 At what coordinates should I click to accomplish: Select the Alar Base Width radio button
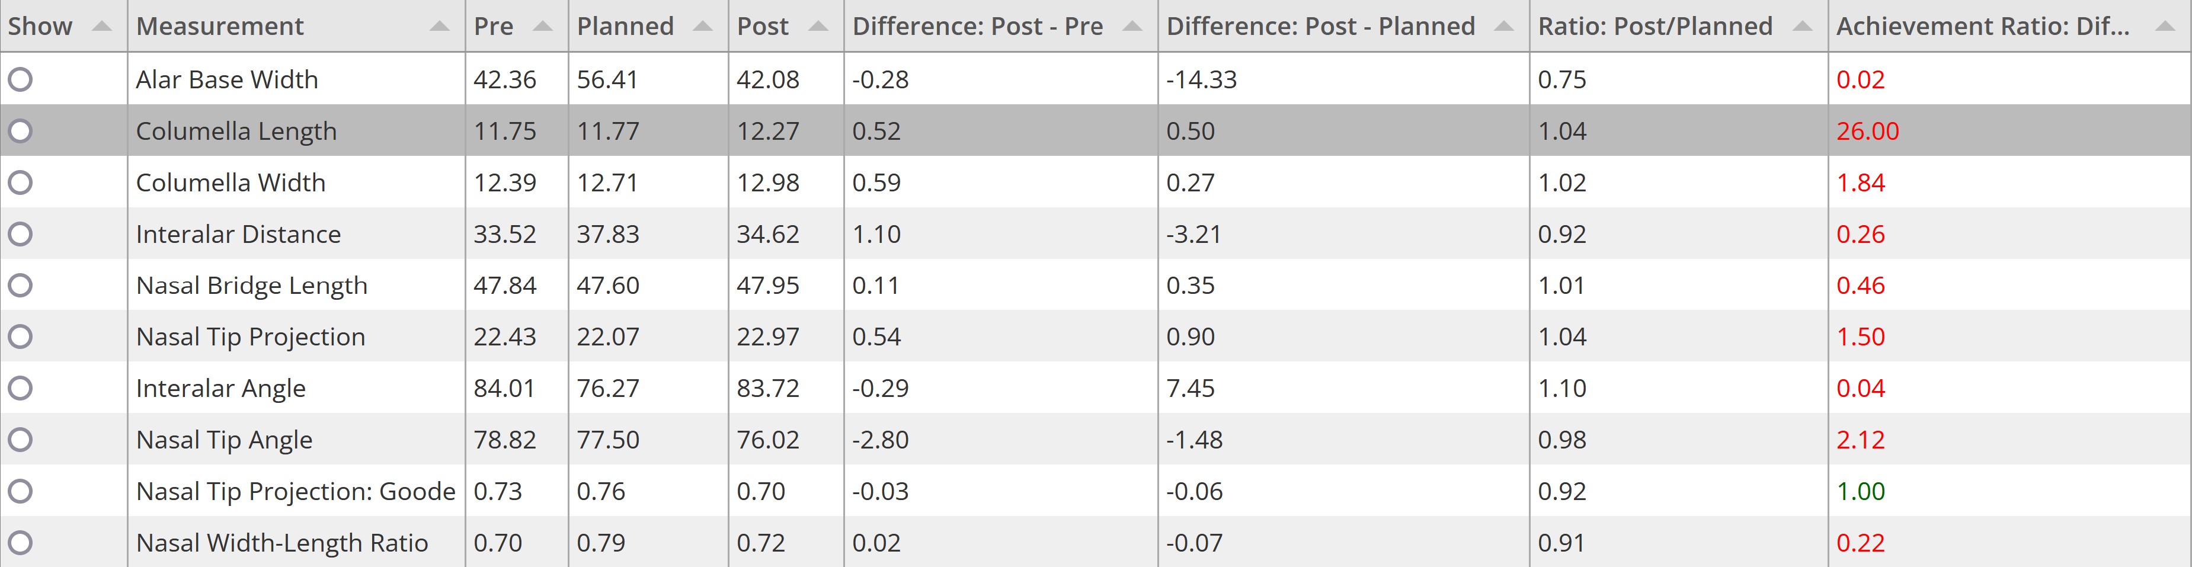(20, 79)
